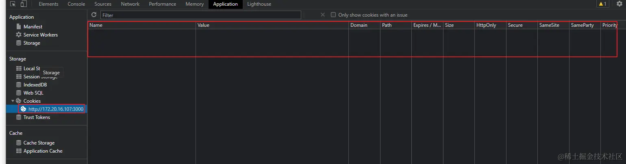Switch to the Sources tab
Screen dimensions: 626x164
coord(103,4)
